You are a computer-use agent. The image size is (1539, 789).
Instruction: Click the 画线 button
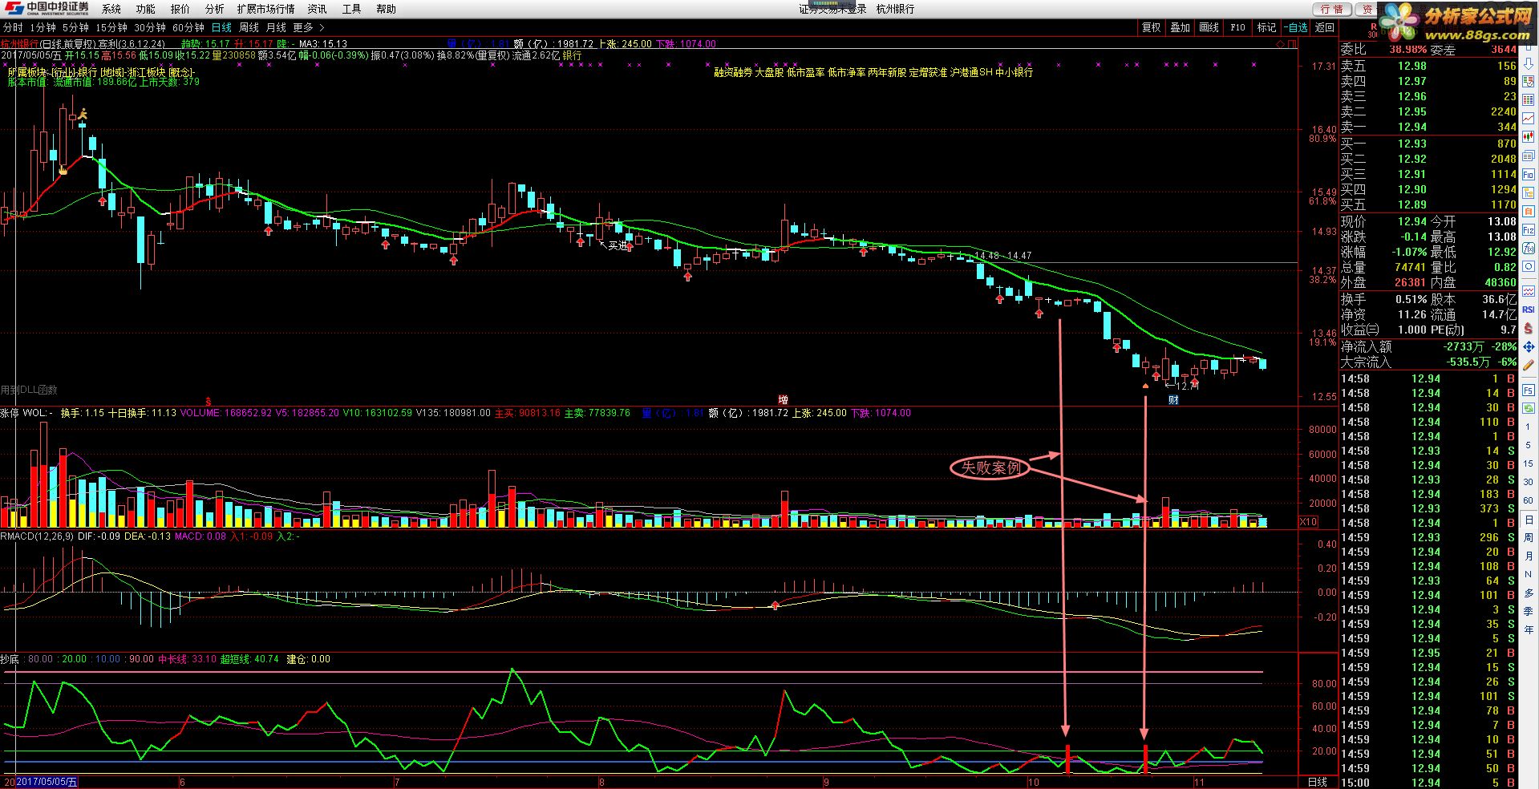(1209, 27)
